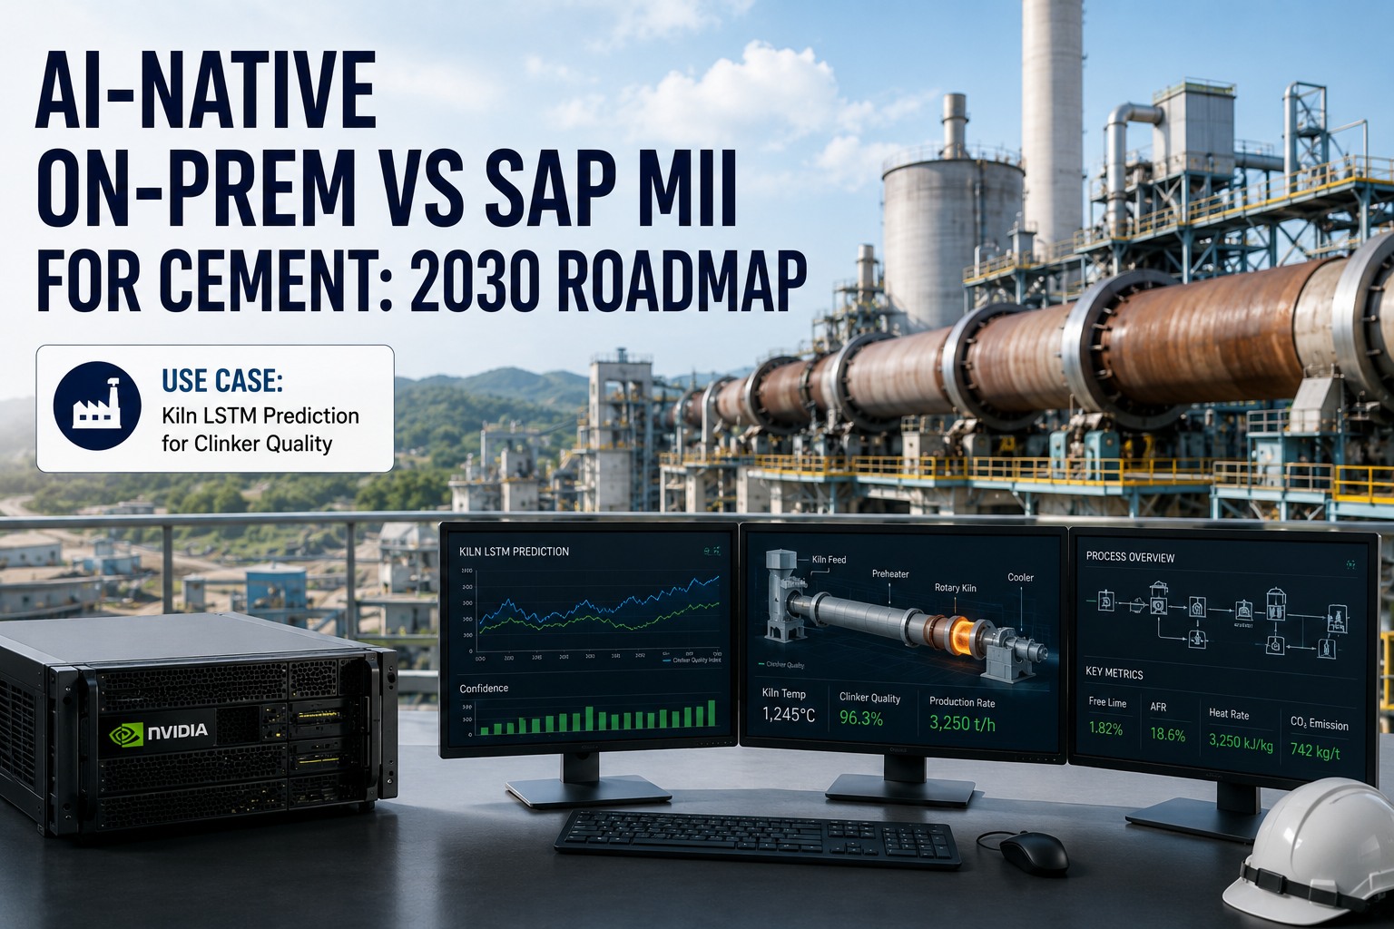
Task: Click the 'PROCESS OVERVIEW' panel title
Action: (x=1130, y=557)
